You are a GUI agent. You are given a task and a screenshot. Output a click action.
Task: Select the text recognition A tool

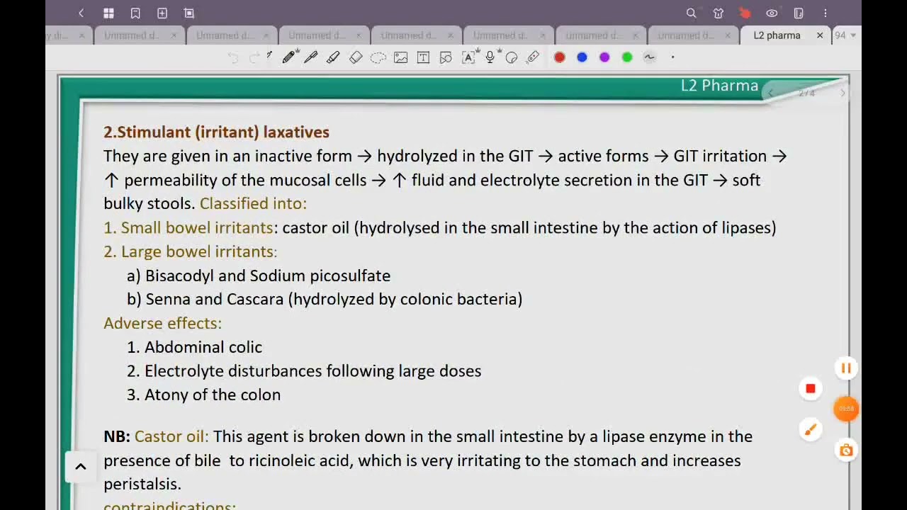point(469,57)
